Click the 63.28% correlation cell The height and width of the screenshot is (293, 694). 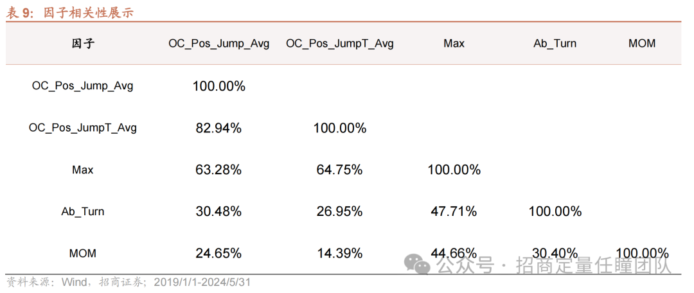(218, 170)
